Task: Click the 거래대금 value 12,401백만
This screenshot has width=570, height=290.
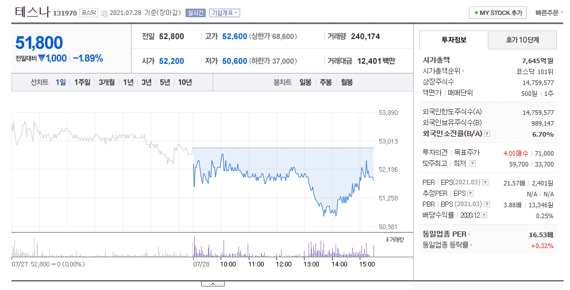Action: click(x=376, y=61)
